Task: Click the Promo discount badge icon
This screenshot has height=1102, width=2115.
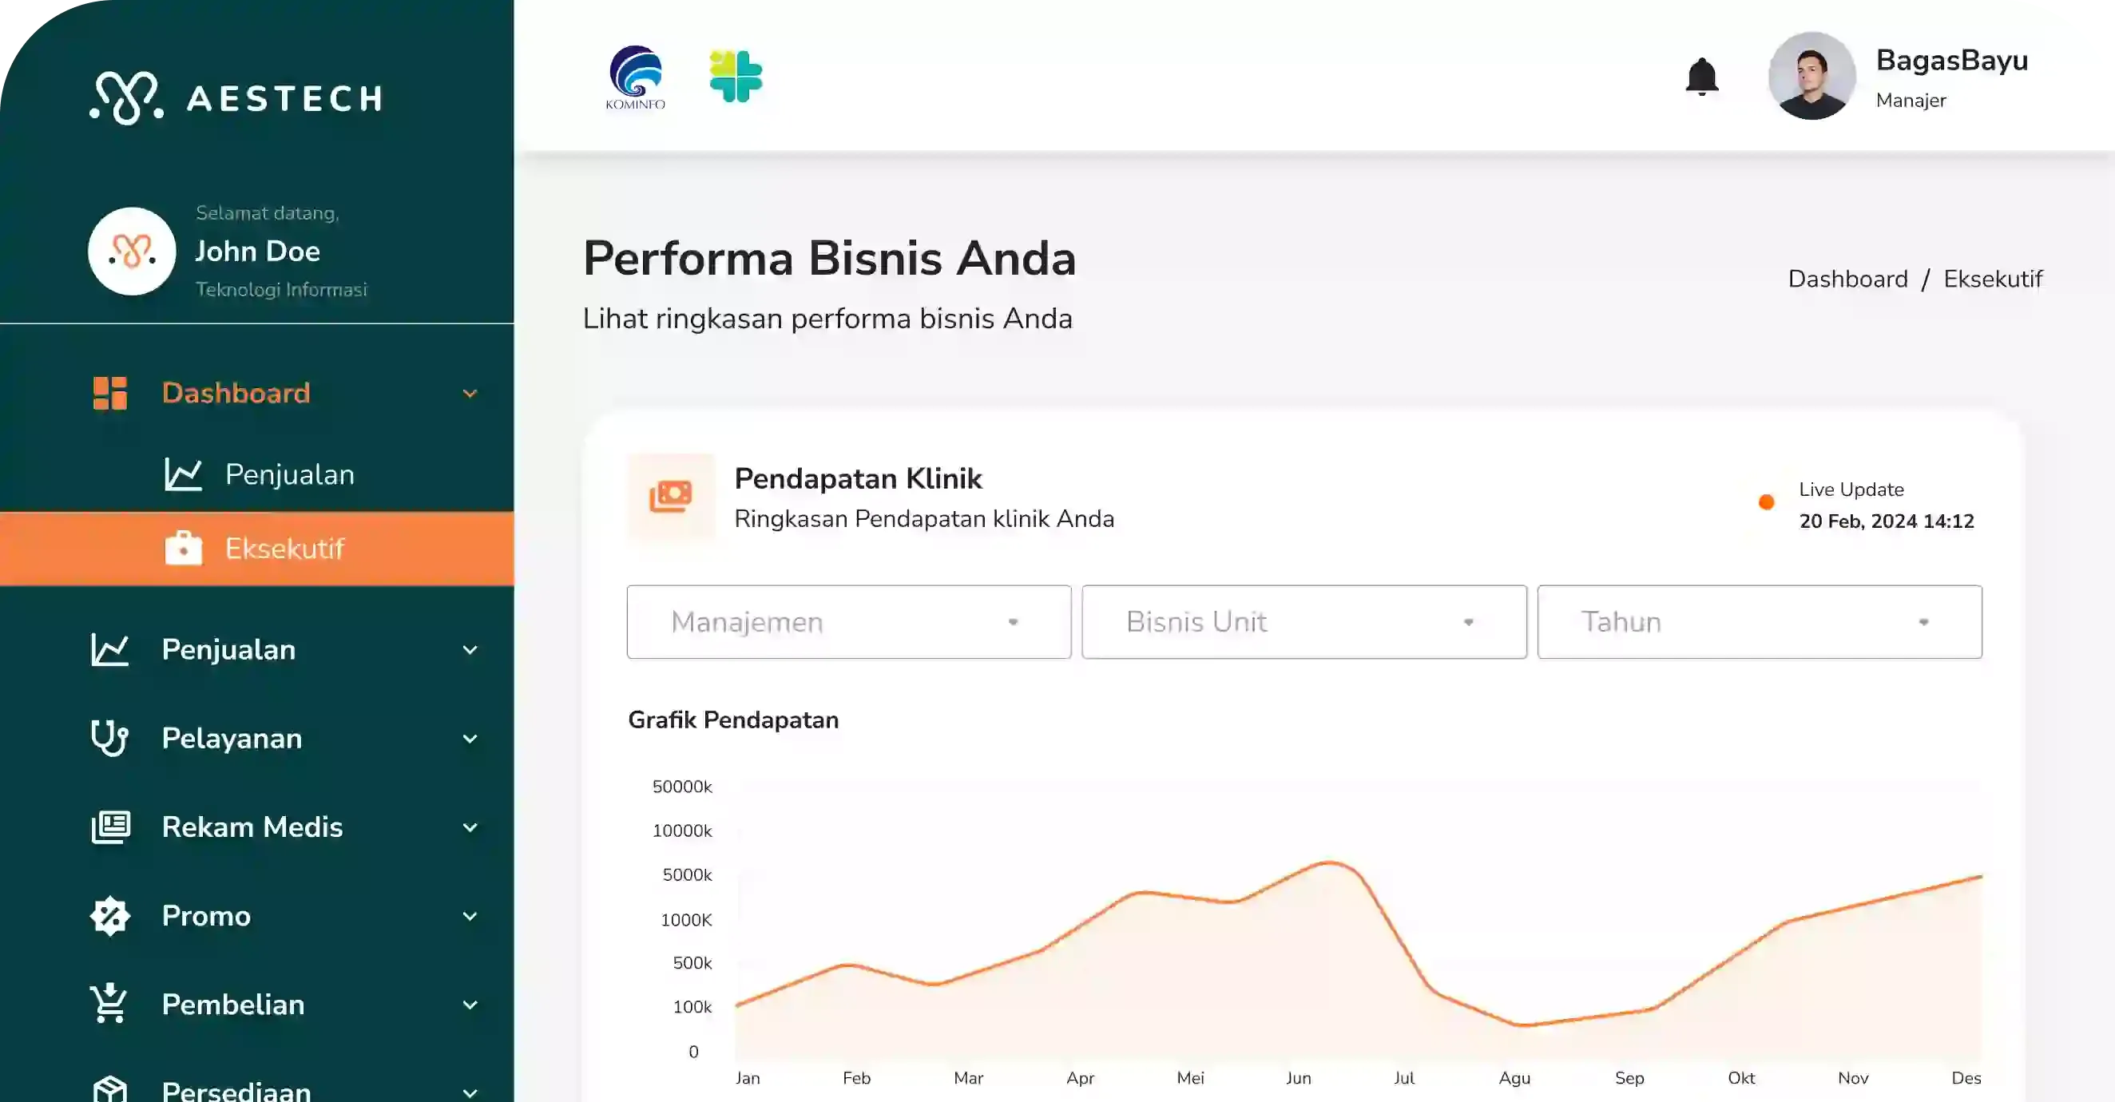Action: point(110,916)
